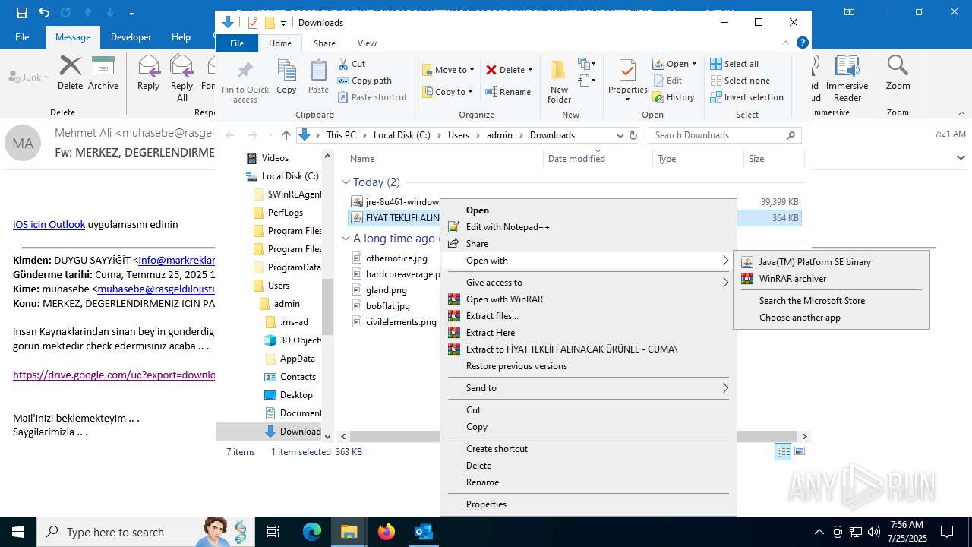Open the Outlook Developer tab
Screen dimensions: 972x547
(130, 36)
